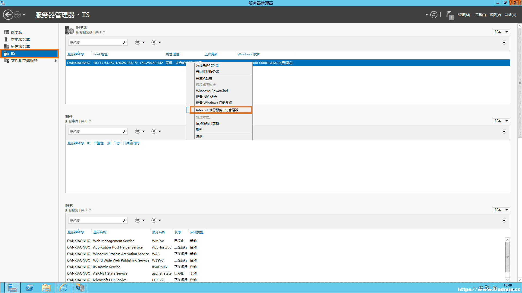The width and height of the screenshot is (522, 293).
Task: Select IIS in the sidebar
Action: point(29,53)
